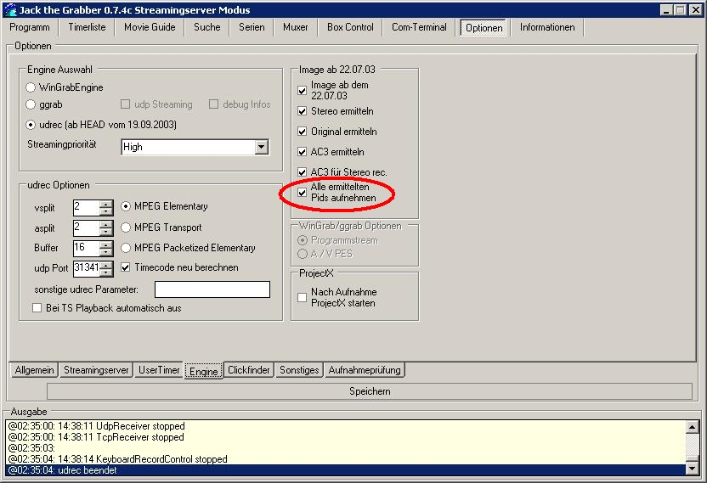
Task: Select the Engine options sub-tab
Action: [204, 371]
